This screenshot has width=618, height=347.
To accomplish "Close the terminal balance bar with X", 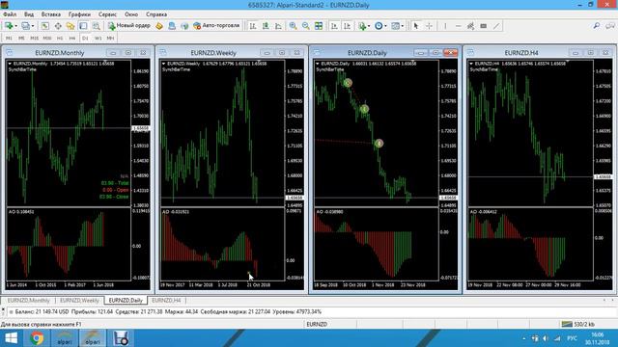I will (x=3, y=310).
